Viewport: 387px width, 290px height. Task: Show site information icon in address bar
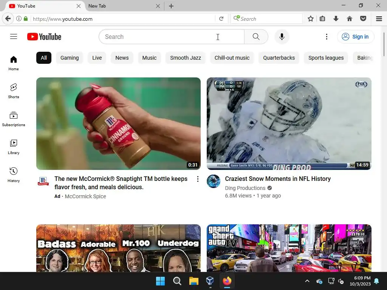19,19
